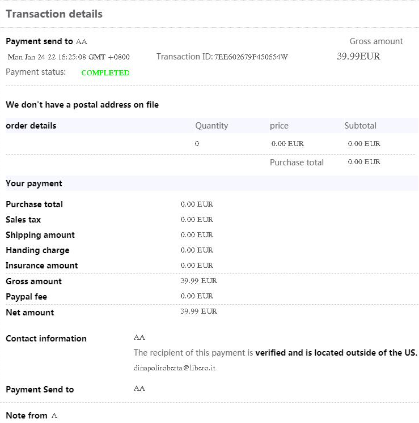
Task: Click the price column header
Action: click(x=279, y=126)
